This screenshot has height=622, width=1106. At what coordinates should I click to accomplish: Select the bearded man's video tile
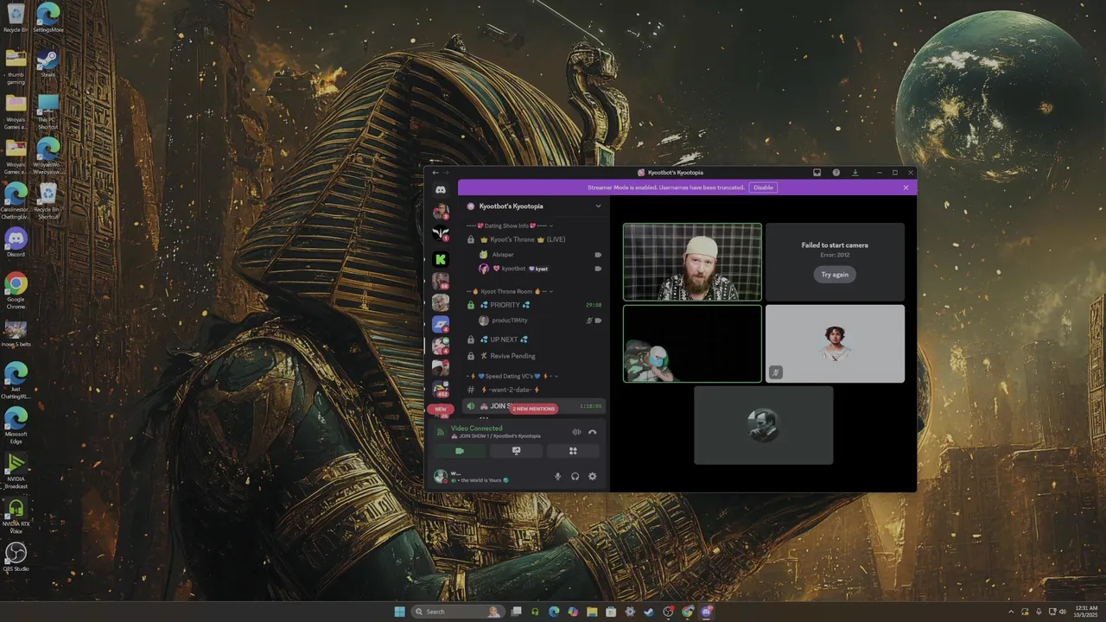692,262
